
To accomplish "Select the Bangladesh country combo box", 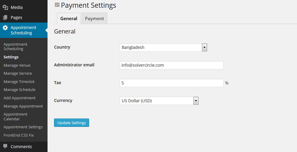I will pos(163,47).
